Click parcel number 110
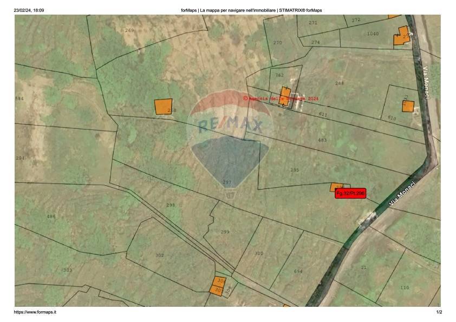Viewport: 456px width, 322px height. [x=405, y=288]
